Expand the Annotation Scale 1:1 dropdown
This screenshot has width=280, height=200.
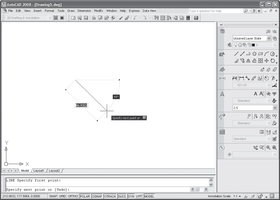(x=240, y=196)
